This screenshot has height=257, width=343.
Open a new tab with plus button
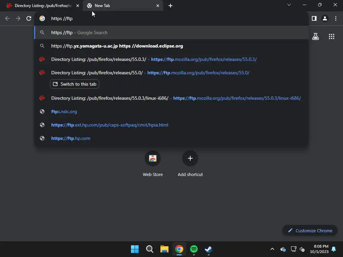pos(170,6)
